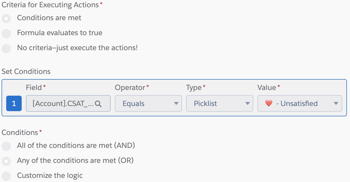Click the blue condition number 1 badge

14,103
